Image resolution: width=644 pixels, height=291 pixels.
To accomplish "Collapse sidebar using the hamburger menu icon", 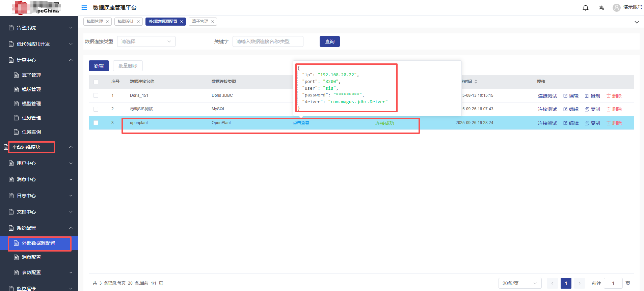I will click(84, 8).
